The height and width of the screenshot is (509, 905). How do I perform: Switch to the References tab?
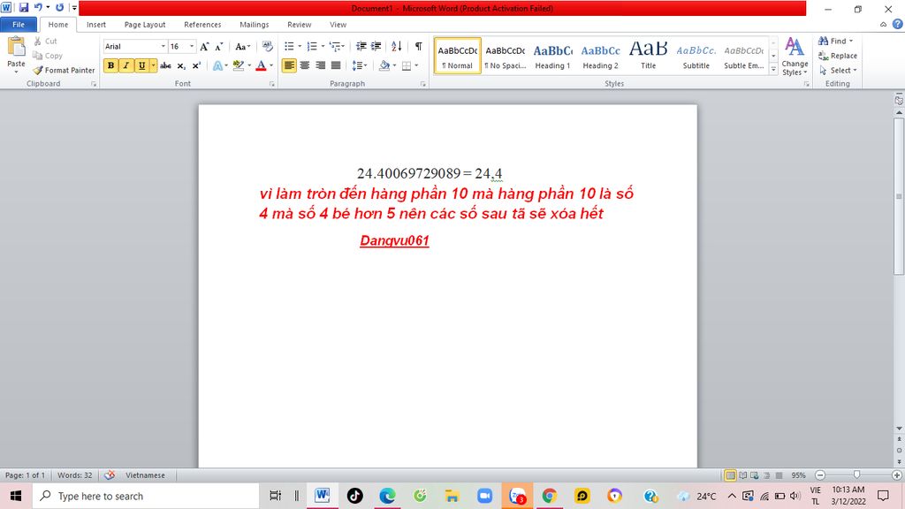[x=202, y=24]
